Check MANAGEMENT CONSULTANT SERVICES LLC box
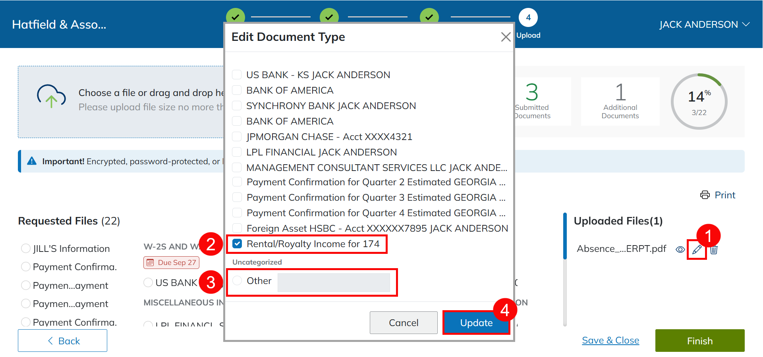Image resolution: width=763 pixels, height=357 pixels. point(237,167)
